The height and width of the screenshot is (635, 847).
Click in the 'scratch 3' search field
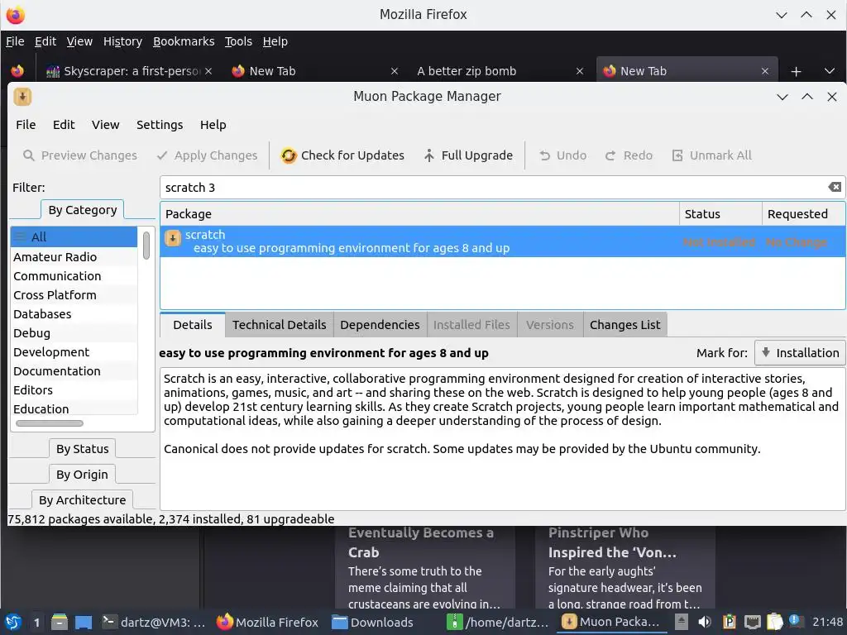pos(495,188)
